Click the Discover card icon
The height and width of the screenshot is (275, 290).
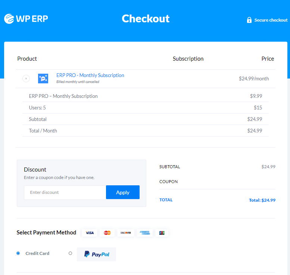(126, 233)
